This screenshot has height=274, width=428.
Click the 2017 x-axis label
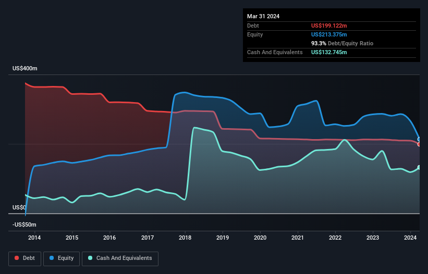tap(148, 238)
